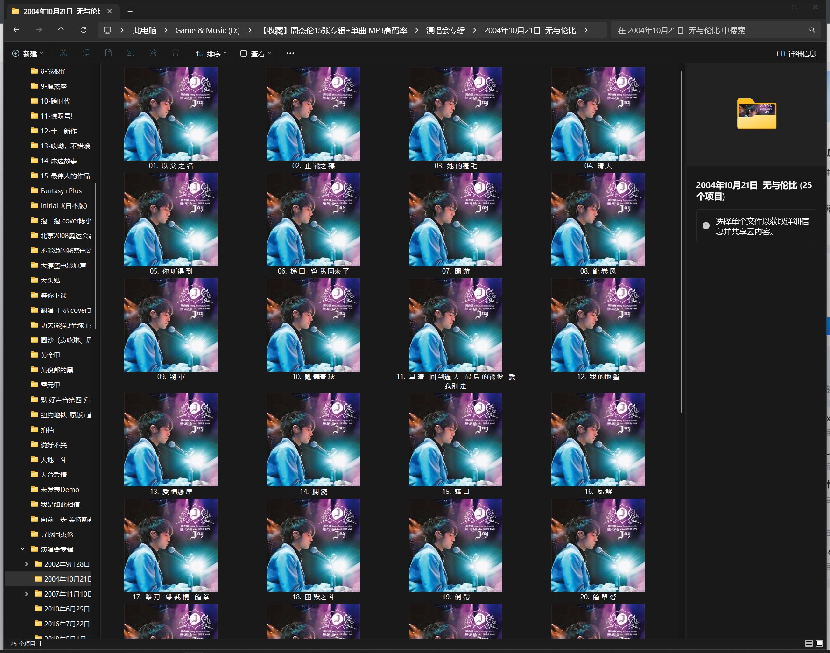Click the Cut scissors icon
The width and height of the screenshot is (830, 653).
coord(63,53)
